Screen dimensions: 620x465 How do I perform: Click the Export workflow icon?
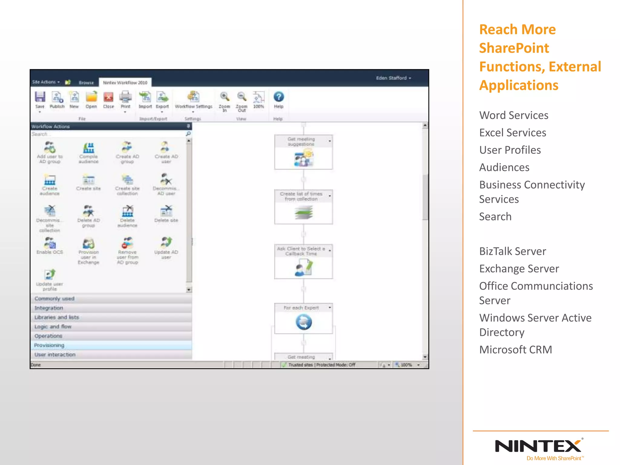coord(162,97)
